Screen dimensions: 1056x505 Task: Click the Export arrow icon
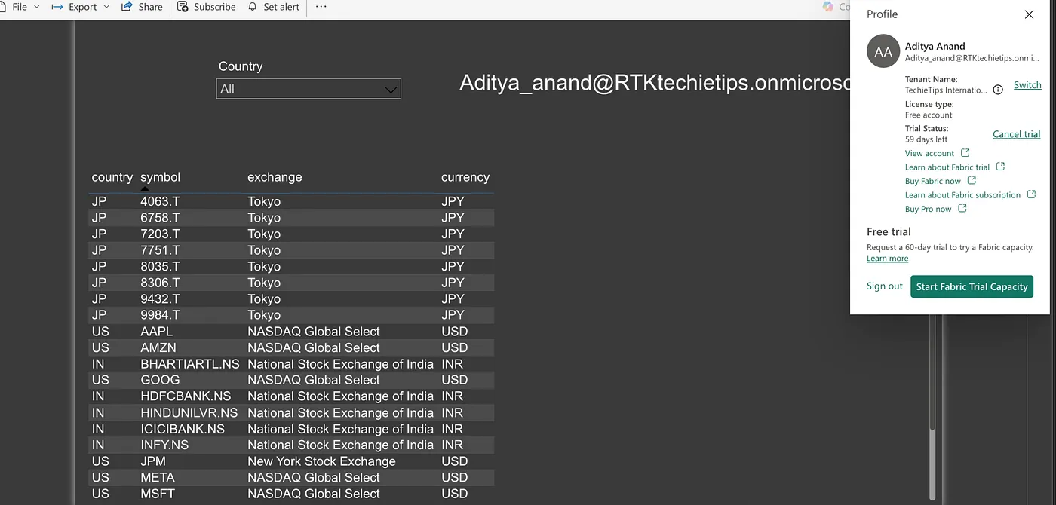tap(57, 7)
